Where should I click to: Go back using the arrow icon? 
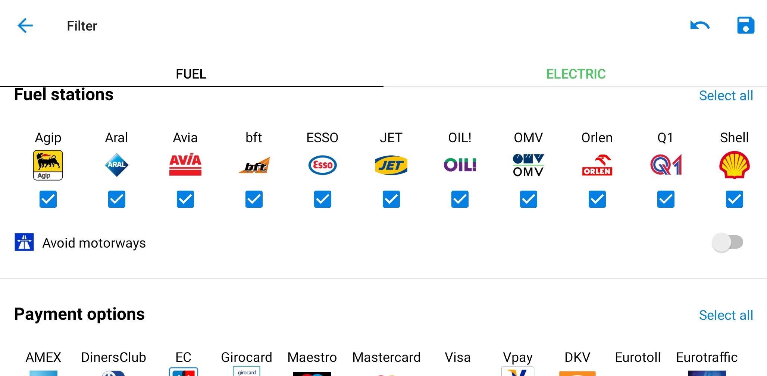25,26
